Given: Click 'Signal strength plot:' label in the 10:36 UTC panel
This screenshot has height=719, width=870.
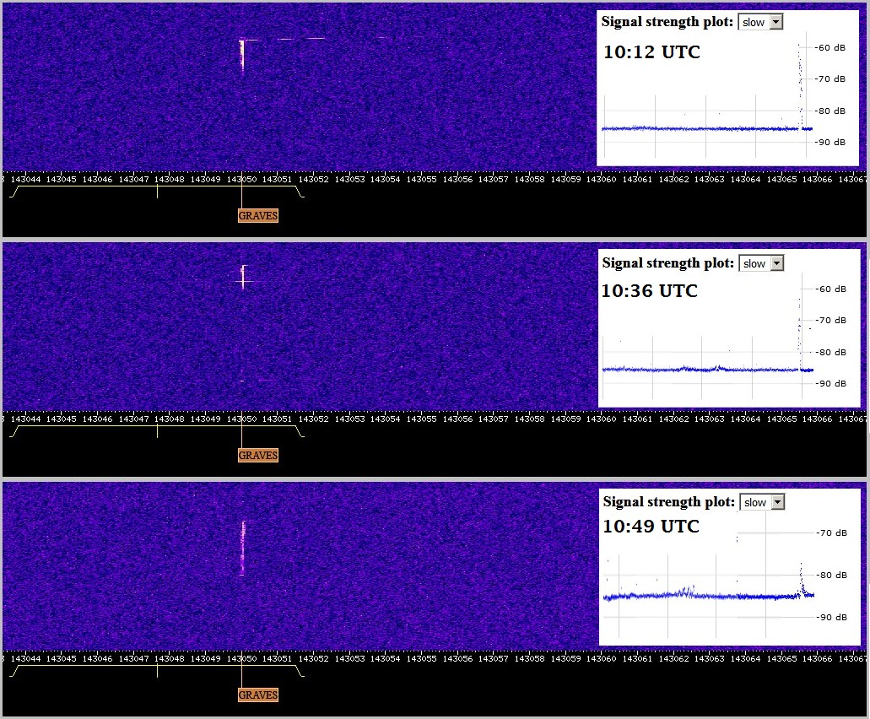Looking at the screenshot, I should [668, 263].
